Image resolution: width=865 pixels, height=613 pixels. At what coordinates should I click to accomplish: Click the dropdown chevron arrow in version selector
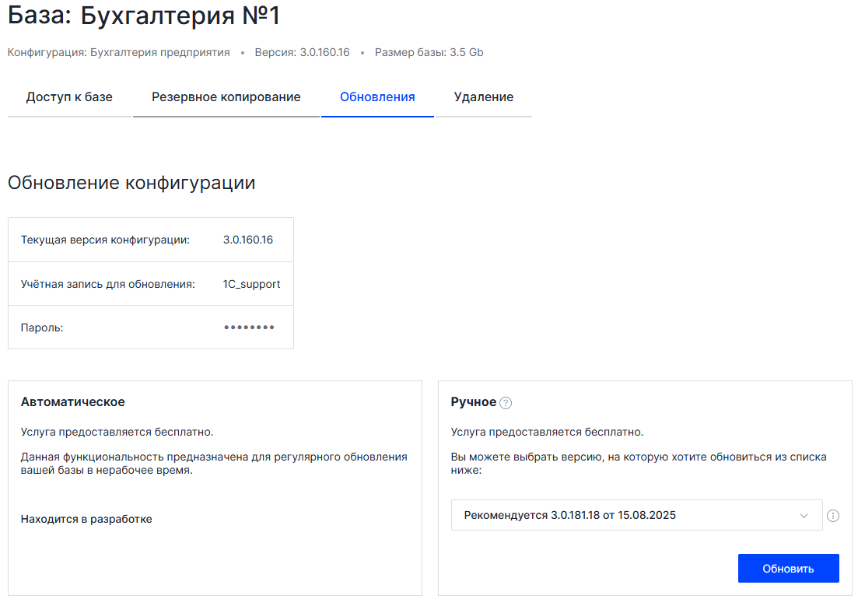[x=804, y=516]
